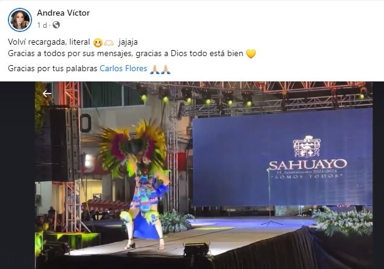The image size is (384, 269).
Task: Click the "SOMOS TODOS" slogan on screen
Action: coord(308,176)
